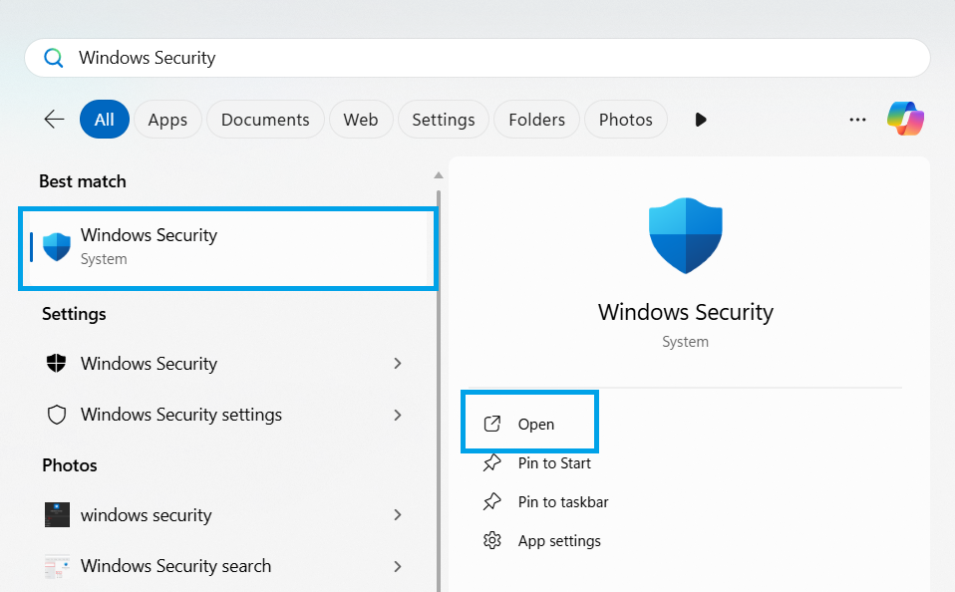Screen dimensions: 955x592
Task: Expand Windows Security search photo chevron
Action: tap(398, 566)
